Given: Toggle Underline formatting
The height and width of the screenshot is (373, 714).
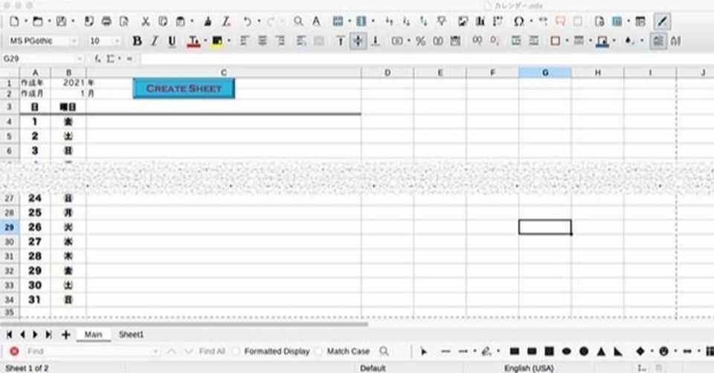Looking at the screenshot, I should [x=172, y=41].
